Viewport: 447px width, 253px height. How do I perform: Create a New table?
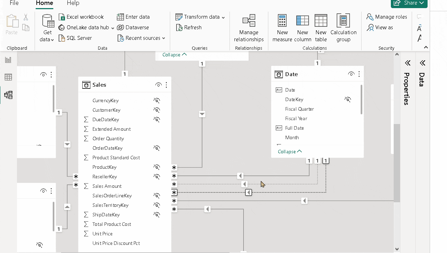(x=321, y=28)
